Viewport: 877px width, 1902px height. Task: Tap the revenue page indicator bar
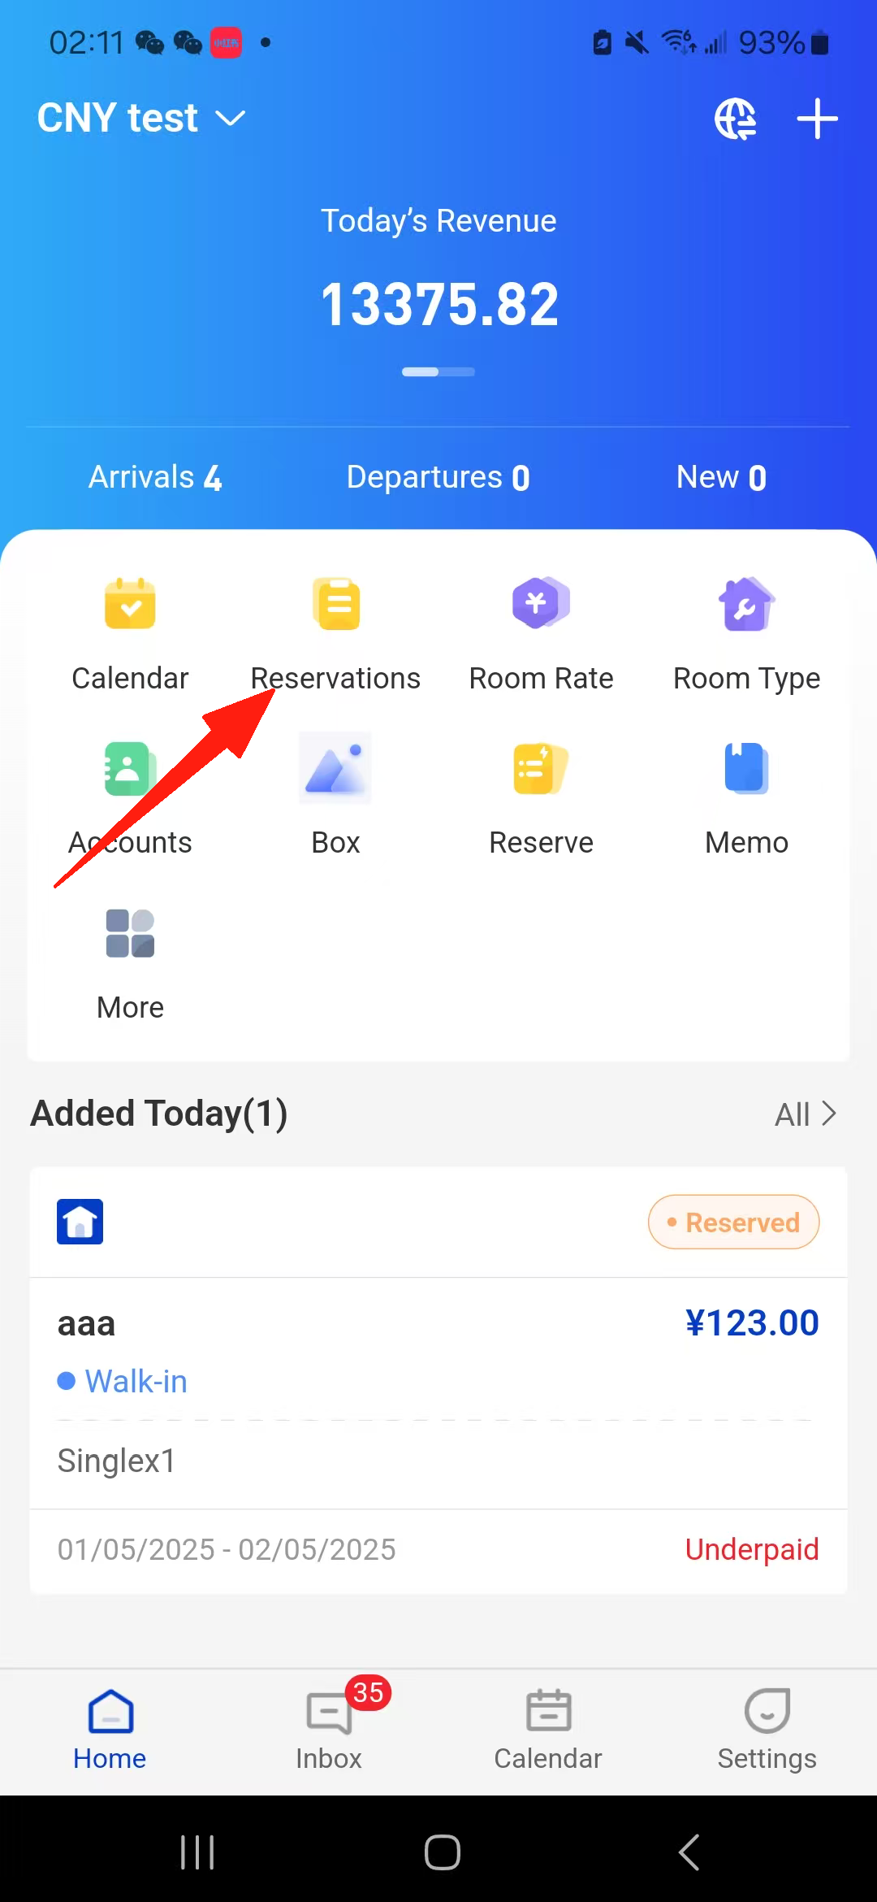tap(438, 372)
